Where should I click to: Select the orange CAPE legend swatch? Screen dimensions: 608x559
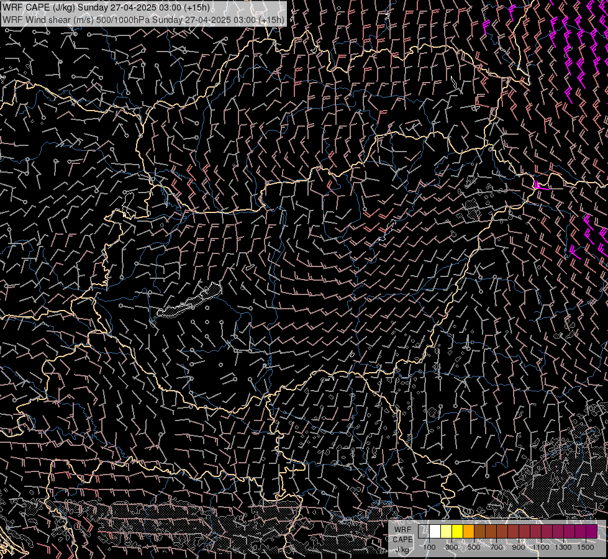[468, 532]
